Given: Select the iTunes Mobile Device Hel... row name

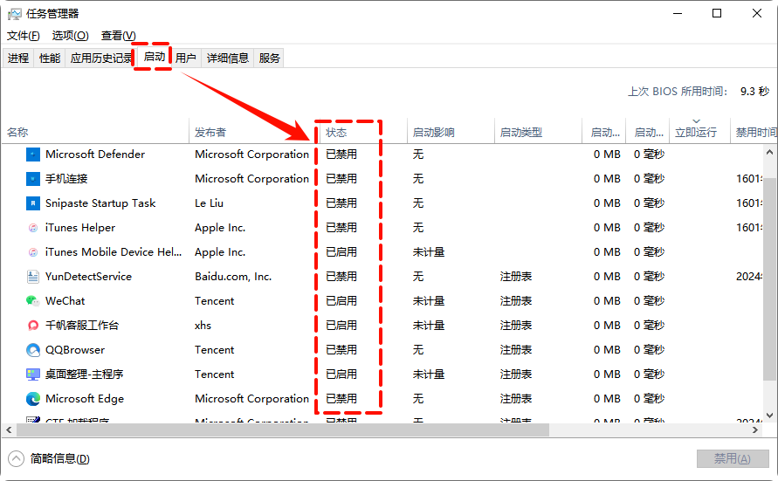Looking at the screenshot, I should coord(114,252).
